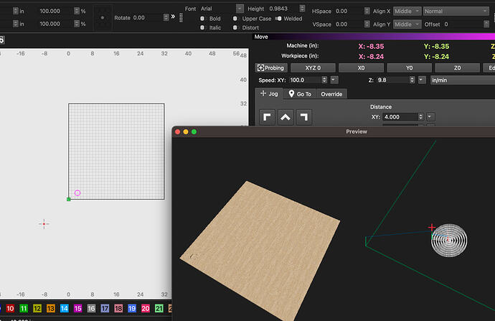Select magenta color swatch 15
The height and width of the screenshot is (321, 495).
click(x=78, y=308)
